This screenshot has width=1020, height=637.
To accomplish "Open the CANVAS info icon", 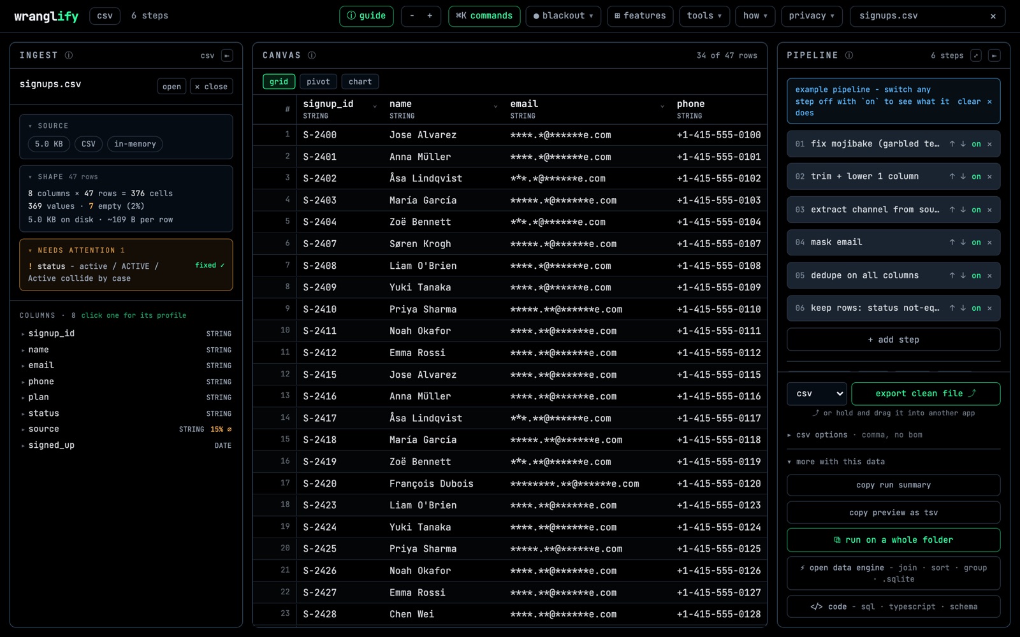I will [312, 55].
